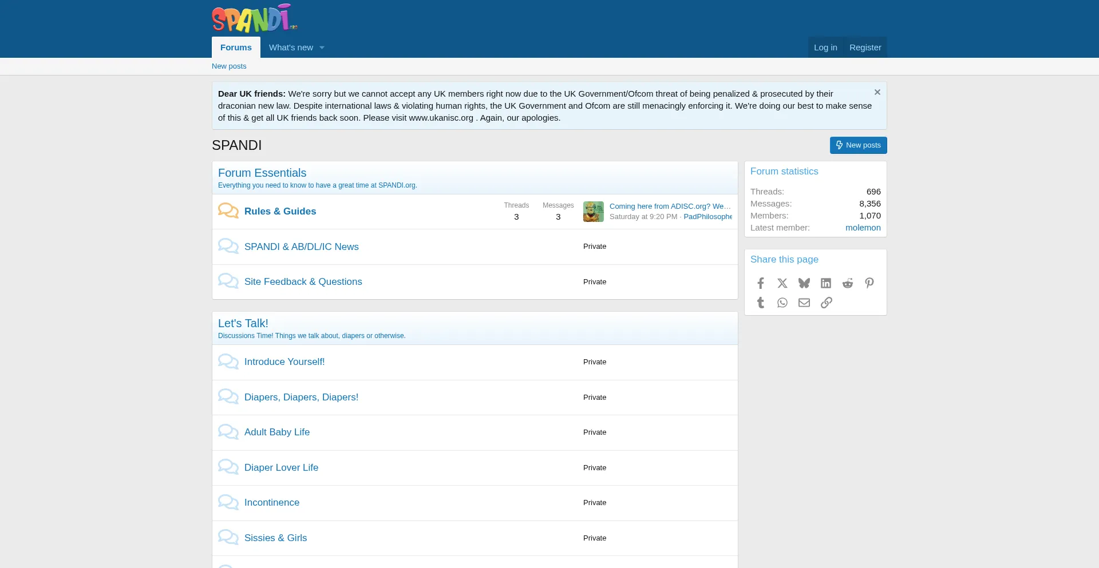This screenshot has width=1099, height=568.
Task: Click SPANDI & AB/DL/IC News forum icon
Action: [228, 247]
